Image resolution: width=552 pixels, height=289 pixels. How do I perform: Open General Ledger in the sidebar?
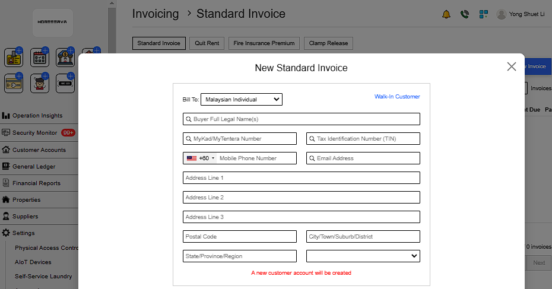(34, 167)
